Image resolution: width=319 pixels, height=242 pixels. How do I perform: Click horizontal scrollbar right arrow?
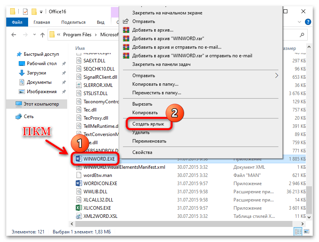[x=303, y=224]
